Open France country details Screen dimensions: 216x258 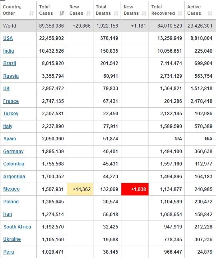pos(11,101)
